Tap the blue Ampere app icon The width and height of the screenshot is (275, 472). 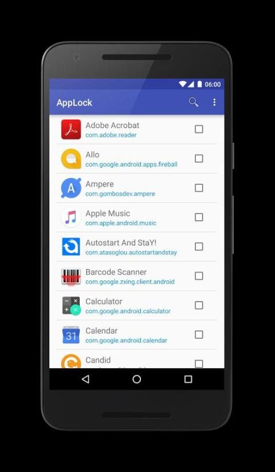[71, 188]
